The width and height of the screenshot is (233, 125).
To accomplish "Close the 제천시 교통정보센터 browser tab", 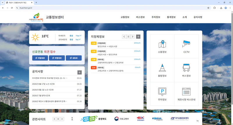I will click(x=32, y=3).
